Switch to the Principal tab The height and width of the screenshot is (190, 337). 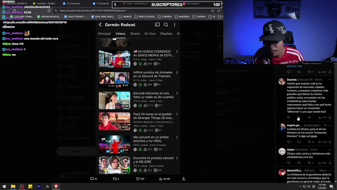(x=104, y=34)
